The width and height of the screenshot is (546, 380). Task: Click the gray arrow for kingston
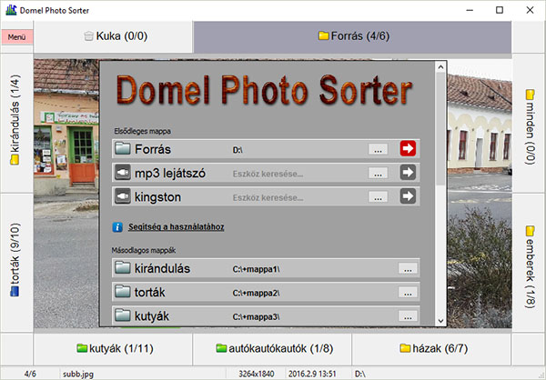409,195
